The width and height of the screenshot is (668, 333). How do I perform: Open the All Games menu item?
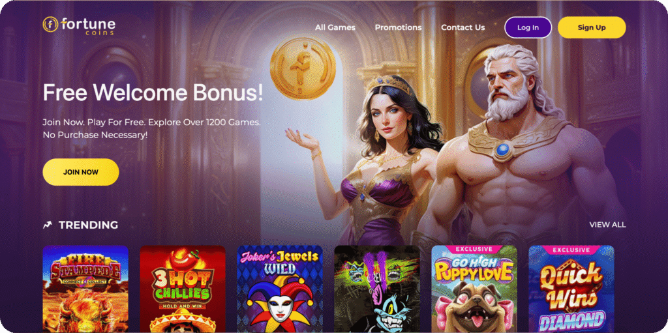point(335,27)
